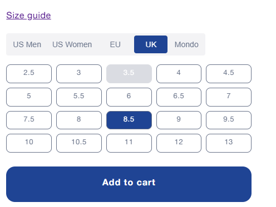Open the Size guide link
This screenshot has height=207, width=276.
28,16
